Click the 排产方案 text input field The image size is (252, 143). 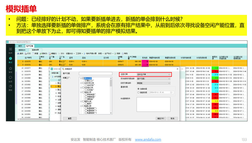[95, 74]
